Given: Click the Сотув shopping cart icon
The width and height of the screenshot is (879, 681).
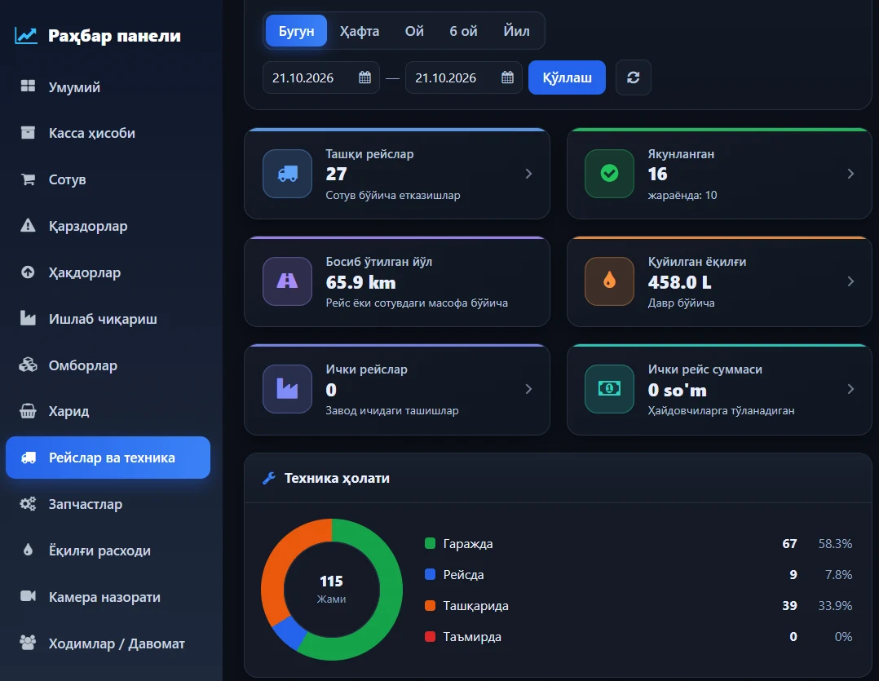Looking at the screenshot, I should 28,179.
